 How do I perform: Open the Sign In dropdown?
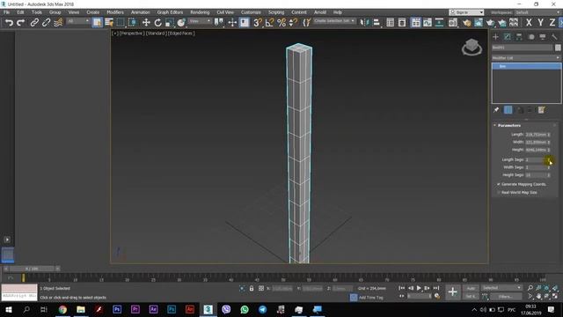coord(466,12)
